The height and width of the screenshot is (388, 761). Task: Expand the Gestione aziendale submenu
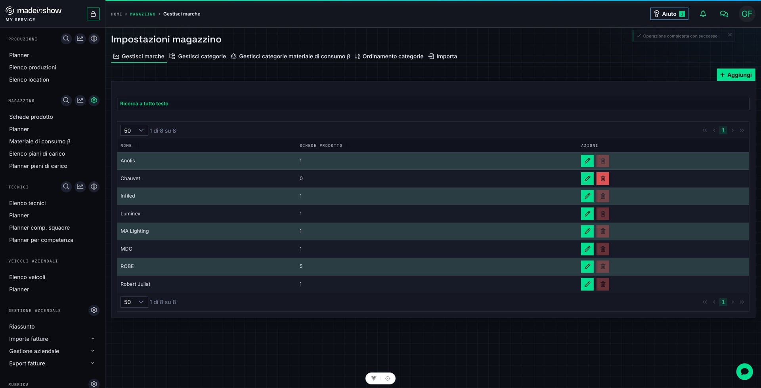(x=92, y=351)
